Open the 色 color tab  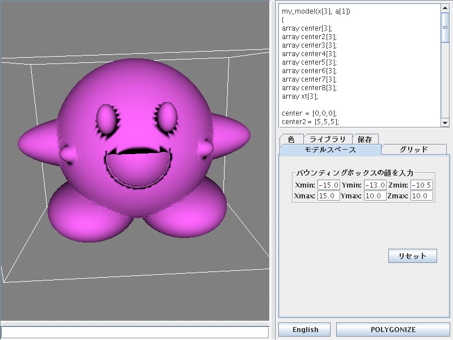click(291, 139)
